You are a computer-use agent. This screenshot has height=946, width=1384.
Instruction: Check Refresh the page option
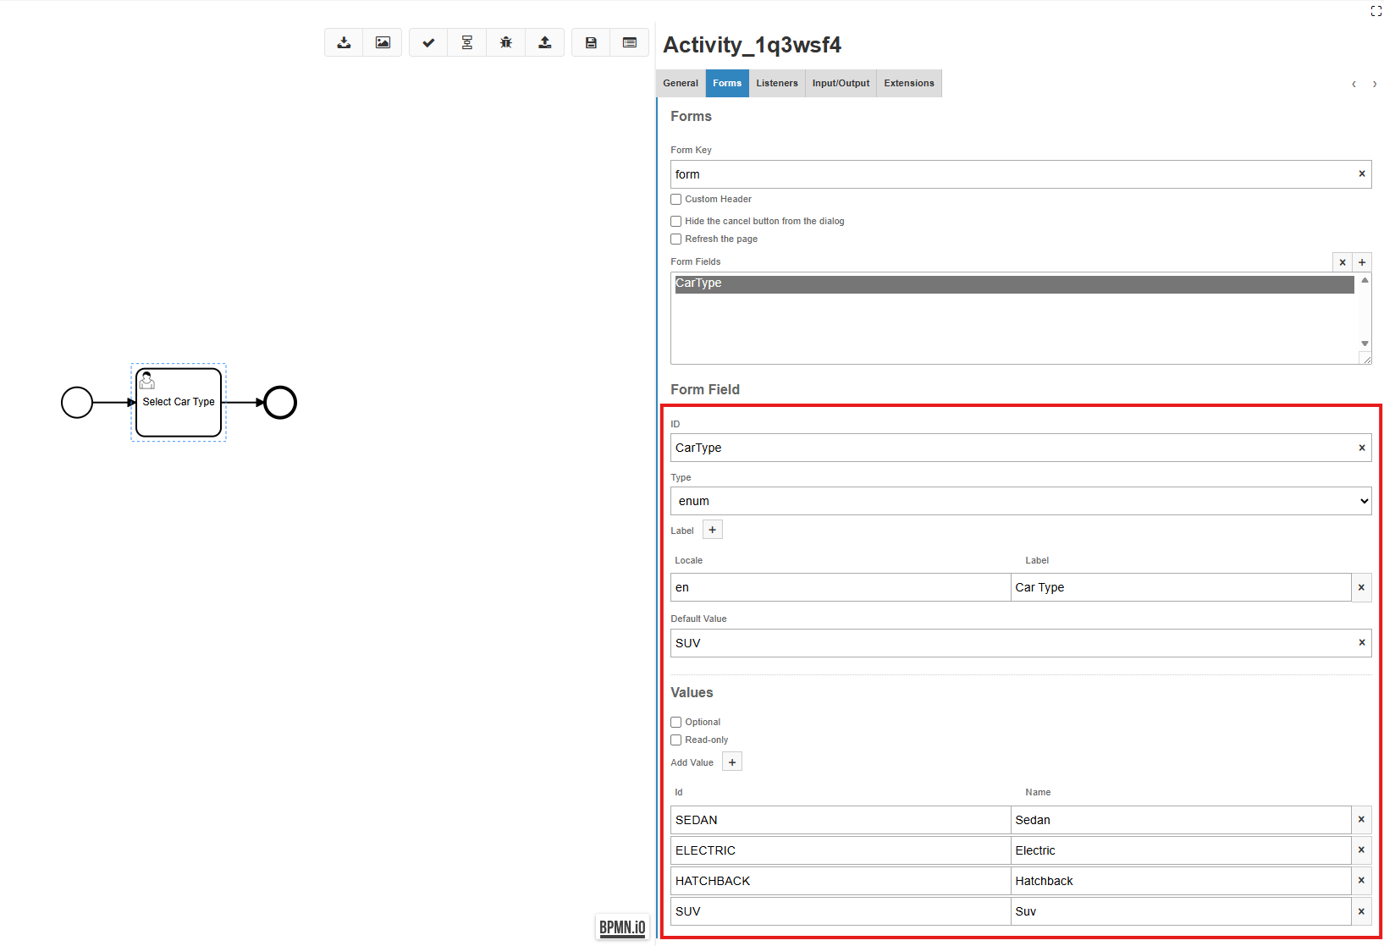click(x=676, y=239)
